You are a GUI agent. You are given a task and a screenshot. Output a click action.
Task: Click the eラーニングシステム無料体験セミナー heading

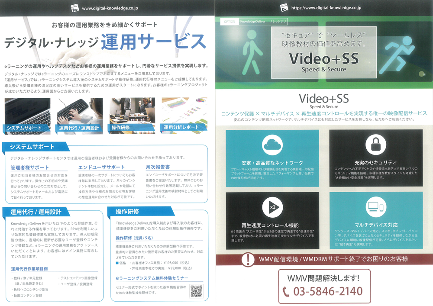152,278
